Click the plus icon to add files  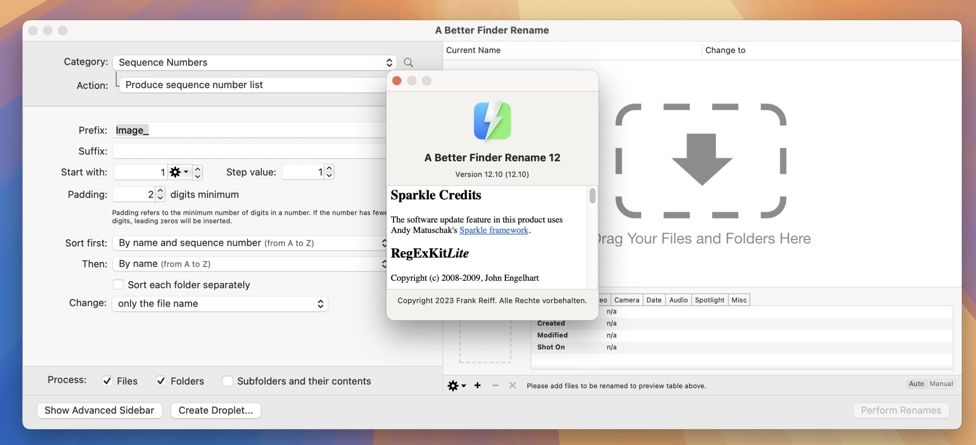[x=477, y=386]
